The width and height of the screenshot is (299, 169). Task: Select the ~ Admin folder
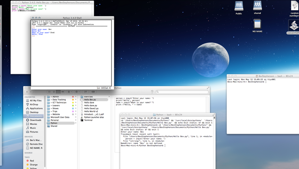click(61, 97)
